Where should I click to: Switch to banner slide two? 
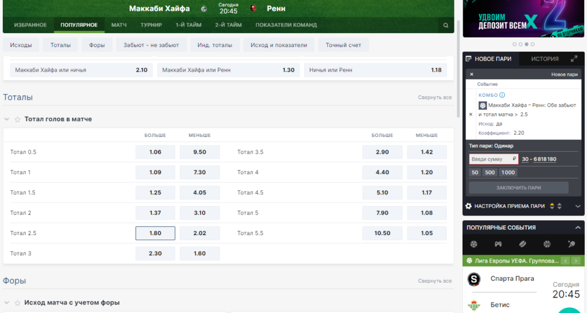pos(521,44)
